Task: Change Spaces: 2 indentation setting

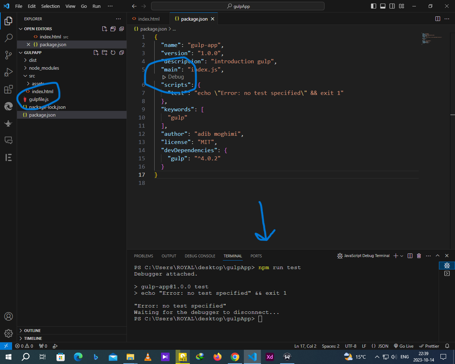Action: pos(331,346)
